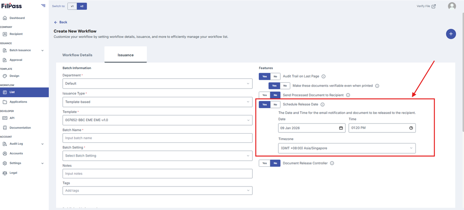
Task: Click the Design palette icon
Action: (5, 76)
